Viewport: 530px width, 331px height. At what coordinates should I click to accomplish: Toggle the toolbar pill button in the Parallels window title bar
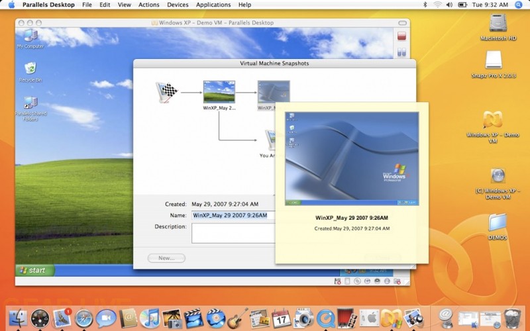pyautogui.click(x=402, y=23)
